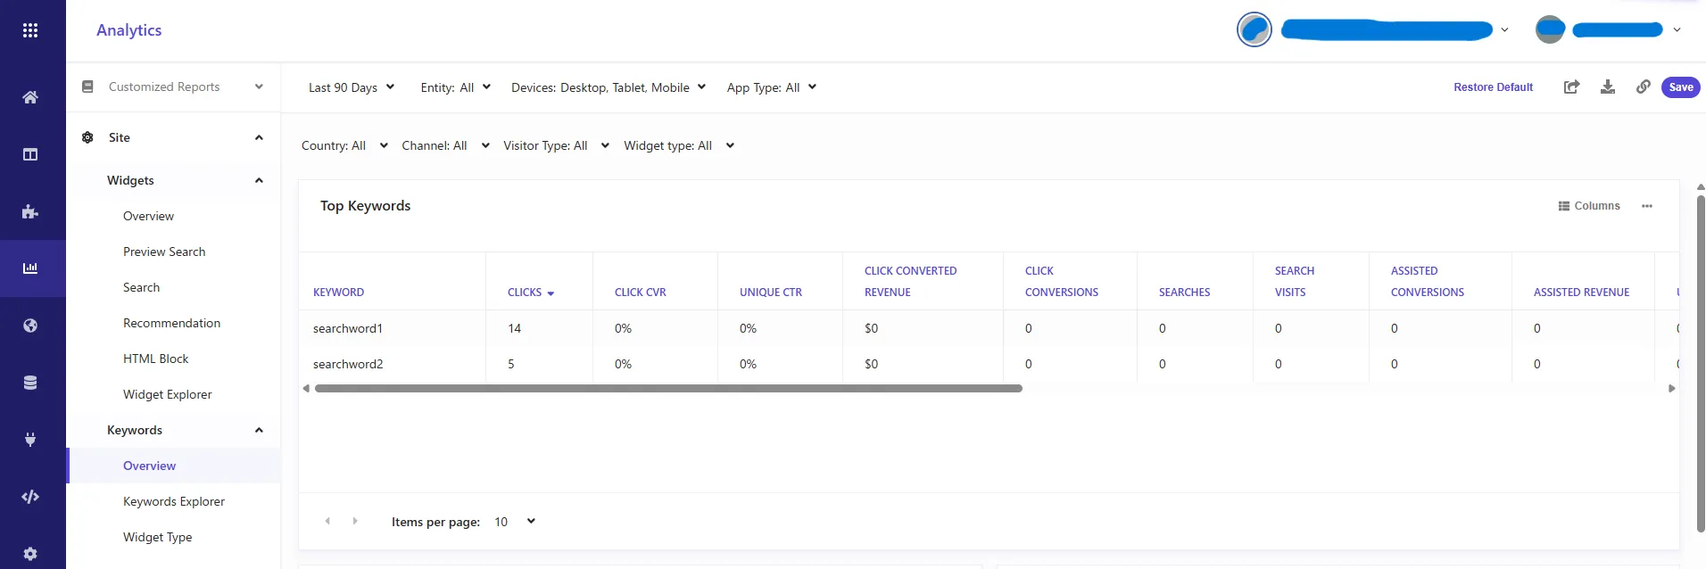Screen dimensions: 1706x569
Task: Open the database stack icon
Action: click(30, 383)
